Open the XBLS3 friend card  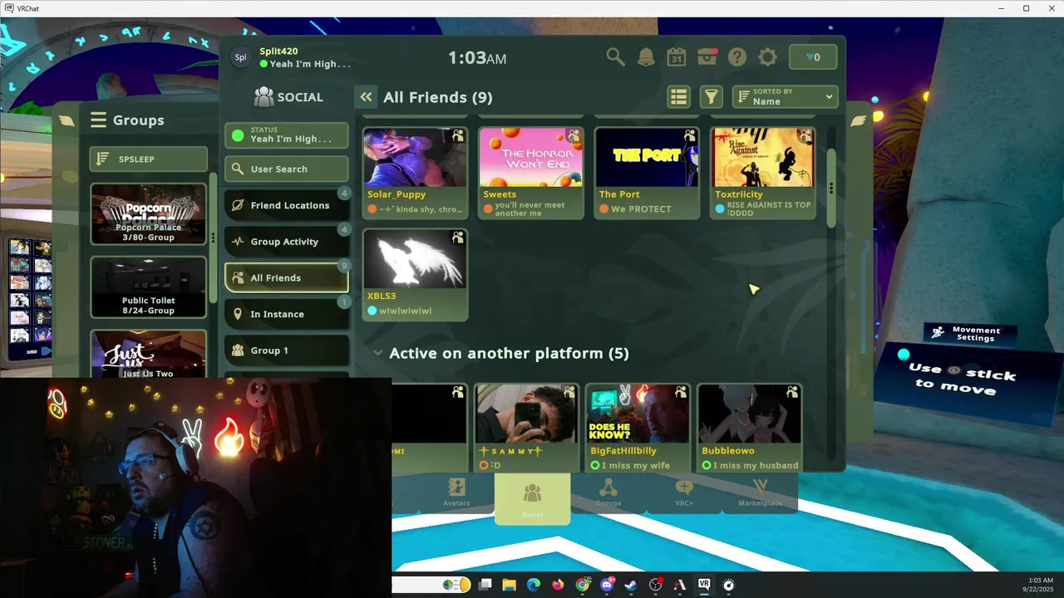[x=415, y=275]
